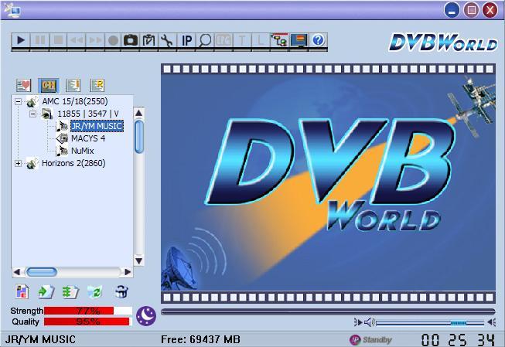Take a snapshot with the camera icon
The height and width of the screenshot is (347, 505).
coord(131,40)
